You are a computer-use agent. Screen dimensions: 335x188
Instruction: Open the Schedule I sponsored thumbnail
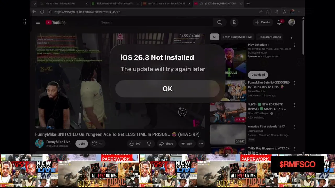(228, 61)
